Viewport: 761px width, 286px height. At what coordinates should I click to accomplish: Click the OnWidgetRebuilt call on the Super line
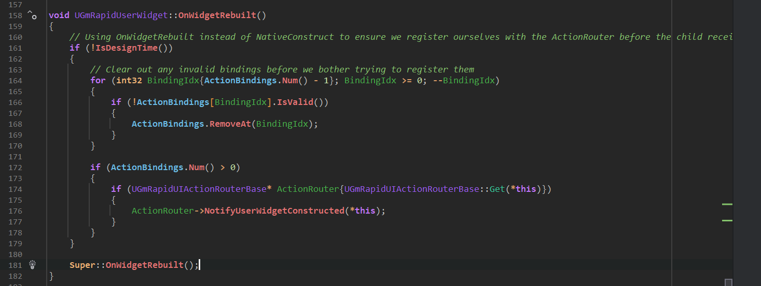click(x=145, y=265)
